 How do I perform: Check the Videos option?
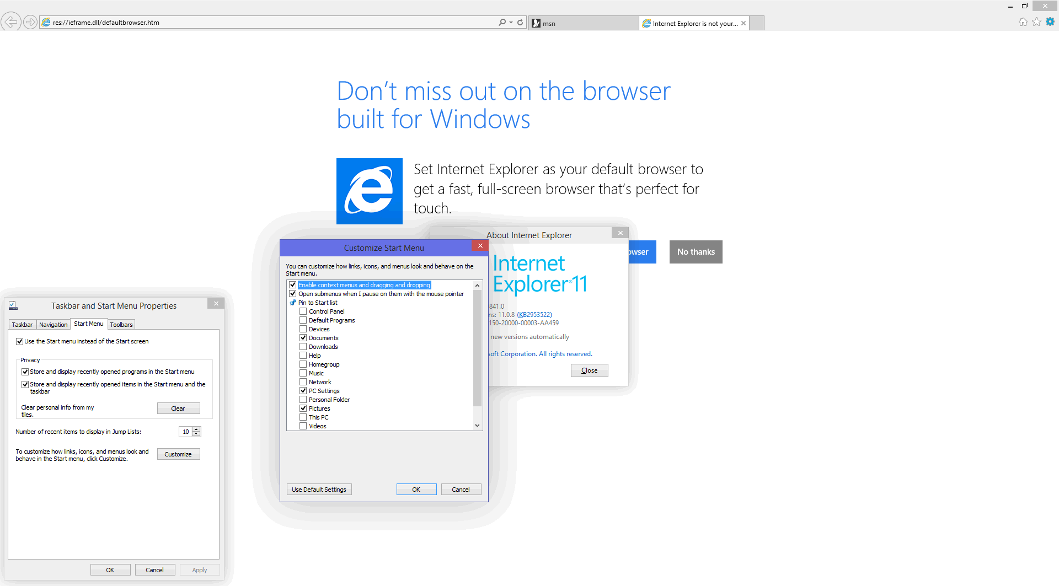coord(303,426)
